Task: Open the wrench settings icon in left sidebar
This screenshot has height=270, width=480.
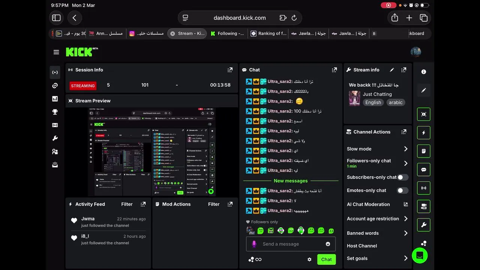Action: (x=55, y=138)
